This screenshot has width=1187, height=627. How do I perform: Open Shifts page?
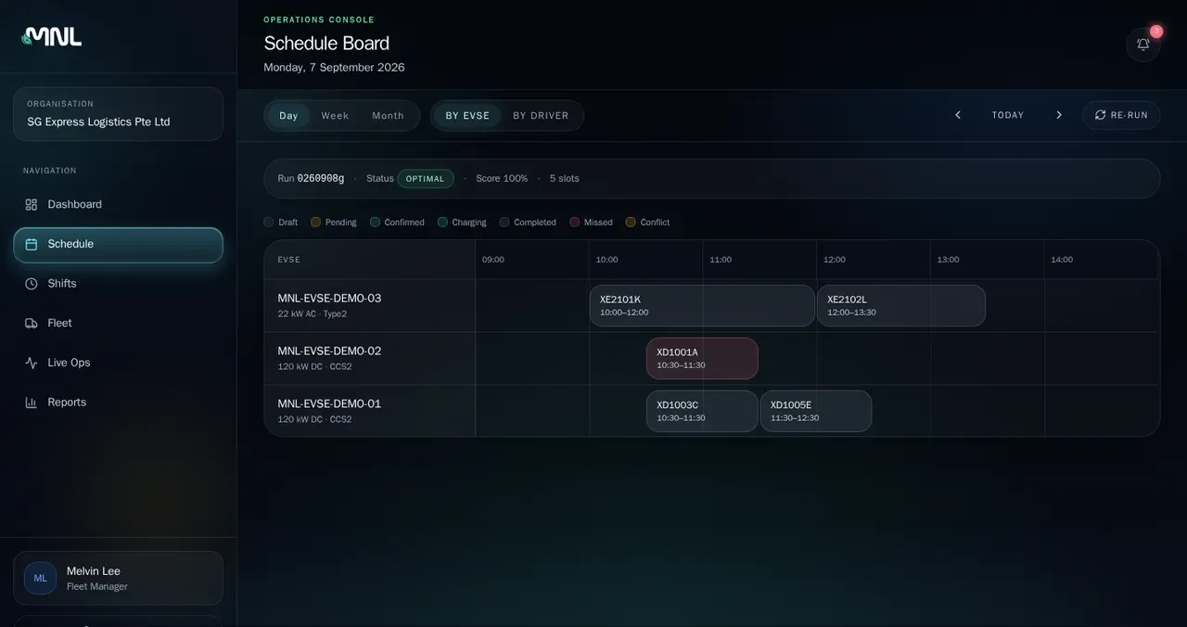point(118,284)
